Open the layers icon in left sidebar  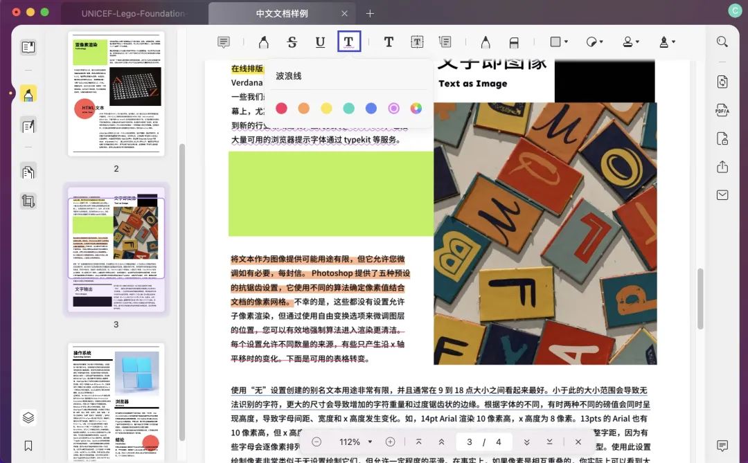[28, 418]
